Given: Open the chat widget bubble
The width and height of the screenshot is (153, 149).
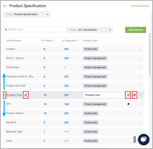Looking at the screenshot, I should point(144,140).
